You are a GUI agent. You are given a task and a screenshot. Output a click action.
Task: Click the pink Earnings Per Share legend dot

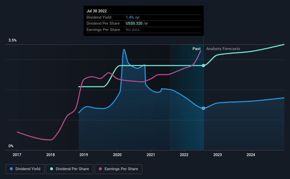pos(100,169)
